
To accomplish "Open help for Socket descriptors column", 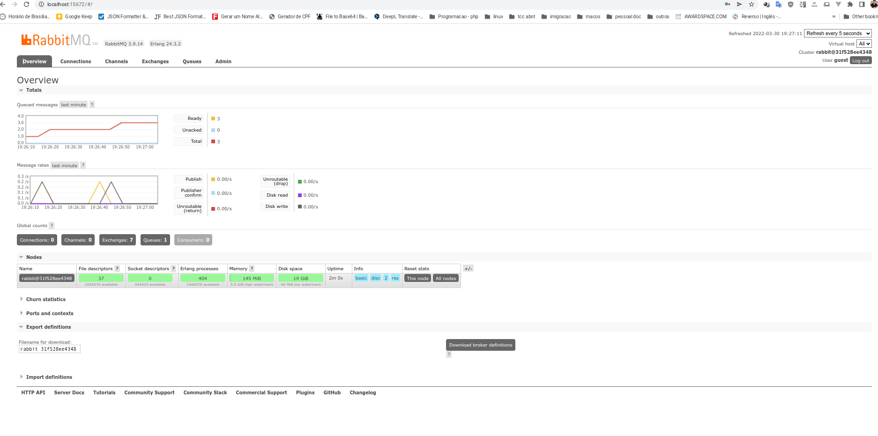I will (173, 268).
